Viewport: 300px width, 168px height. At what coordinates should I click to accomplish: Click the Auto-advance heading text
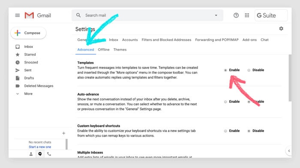[x=88, y=94]
